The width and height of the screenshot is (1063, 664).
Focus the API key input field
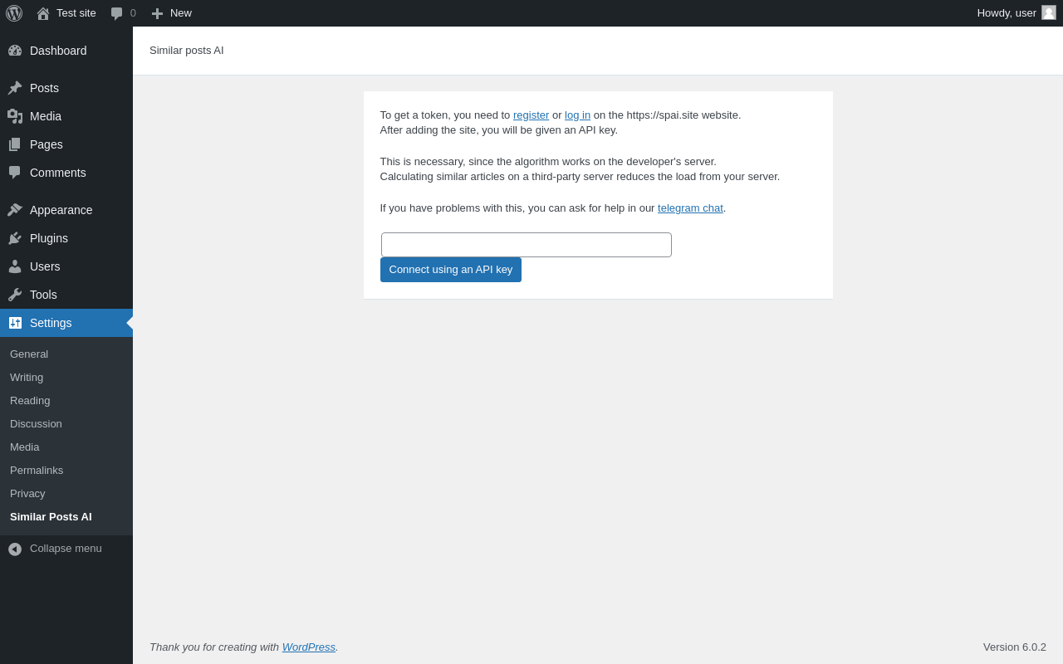[x=527, y=245]
